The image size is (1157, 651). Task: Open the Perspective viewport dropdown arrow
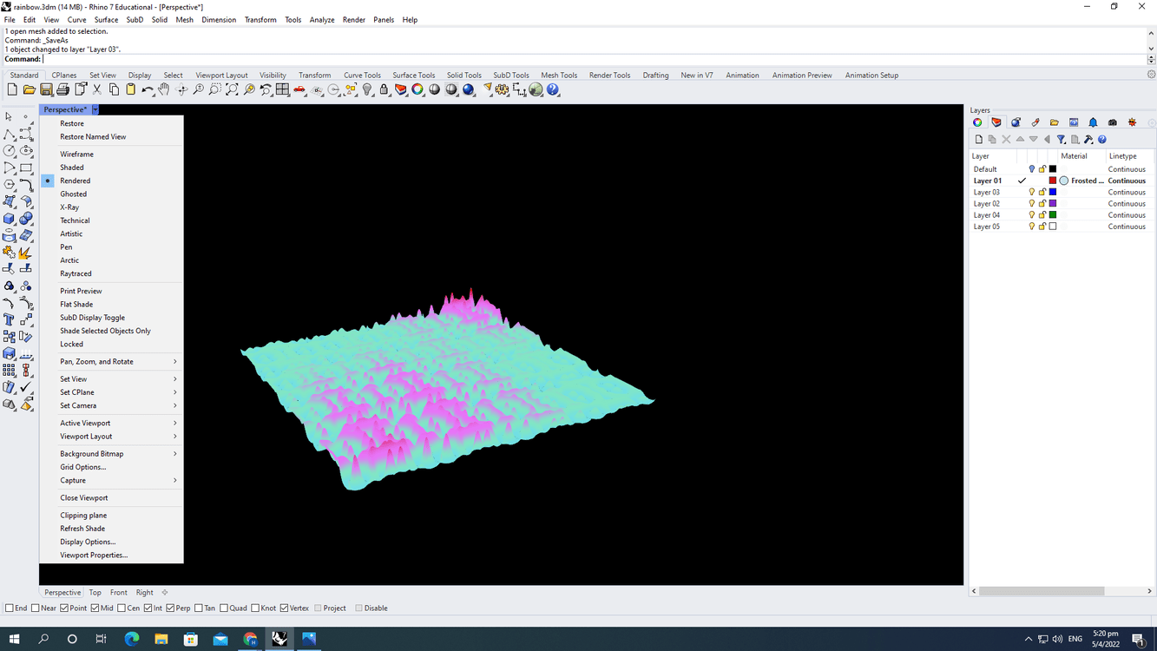click(95, 110)
